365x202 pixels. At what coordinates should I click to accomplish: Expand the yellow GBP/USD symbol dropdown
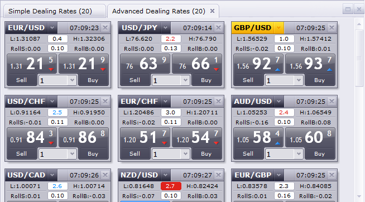pyautogui.click(x=278, y=28)
